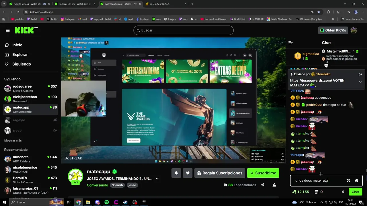Screen dimensions: 367x206
Task: Open matecapp channel avatar
Action: click(75, 176)
